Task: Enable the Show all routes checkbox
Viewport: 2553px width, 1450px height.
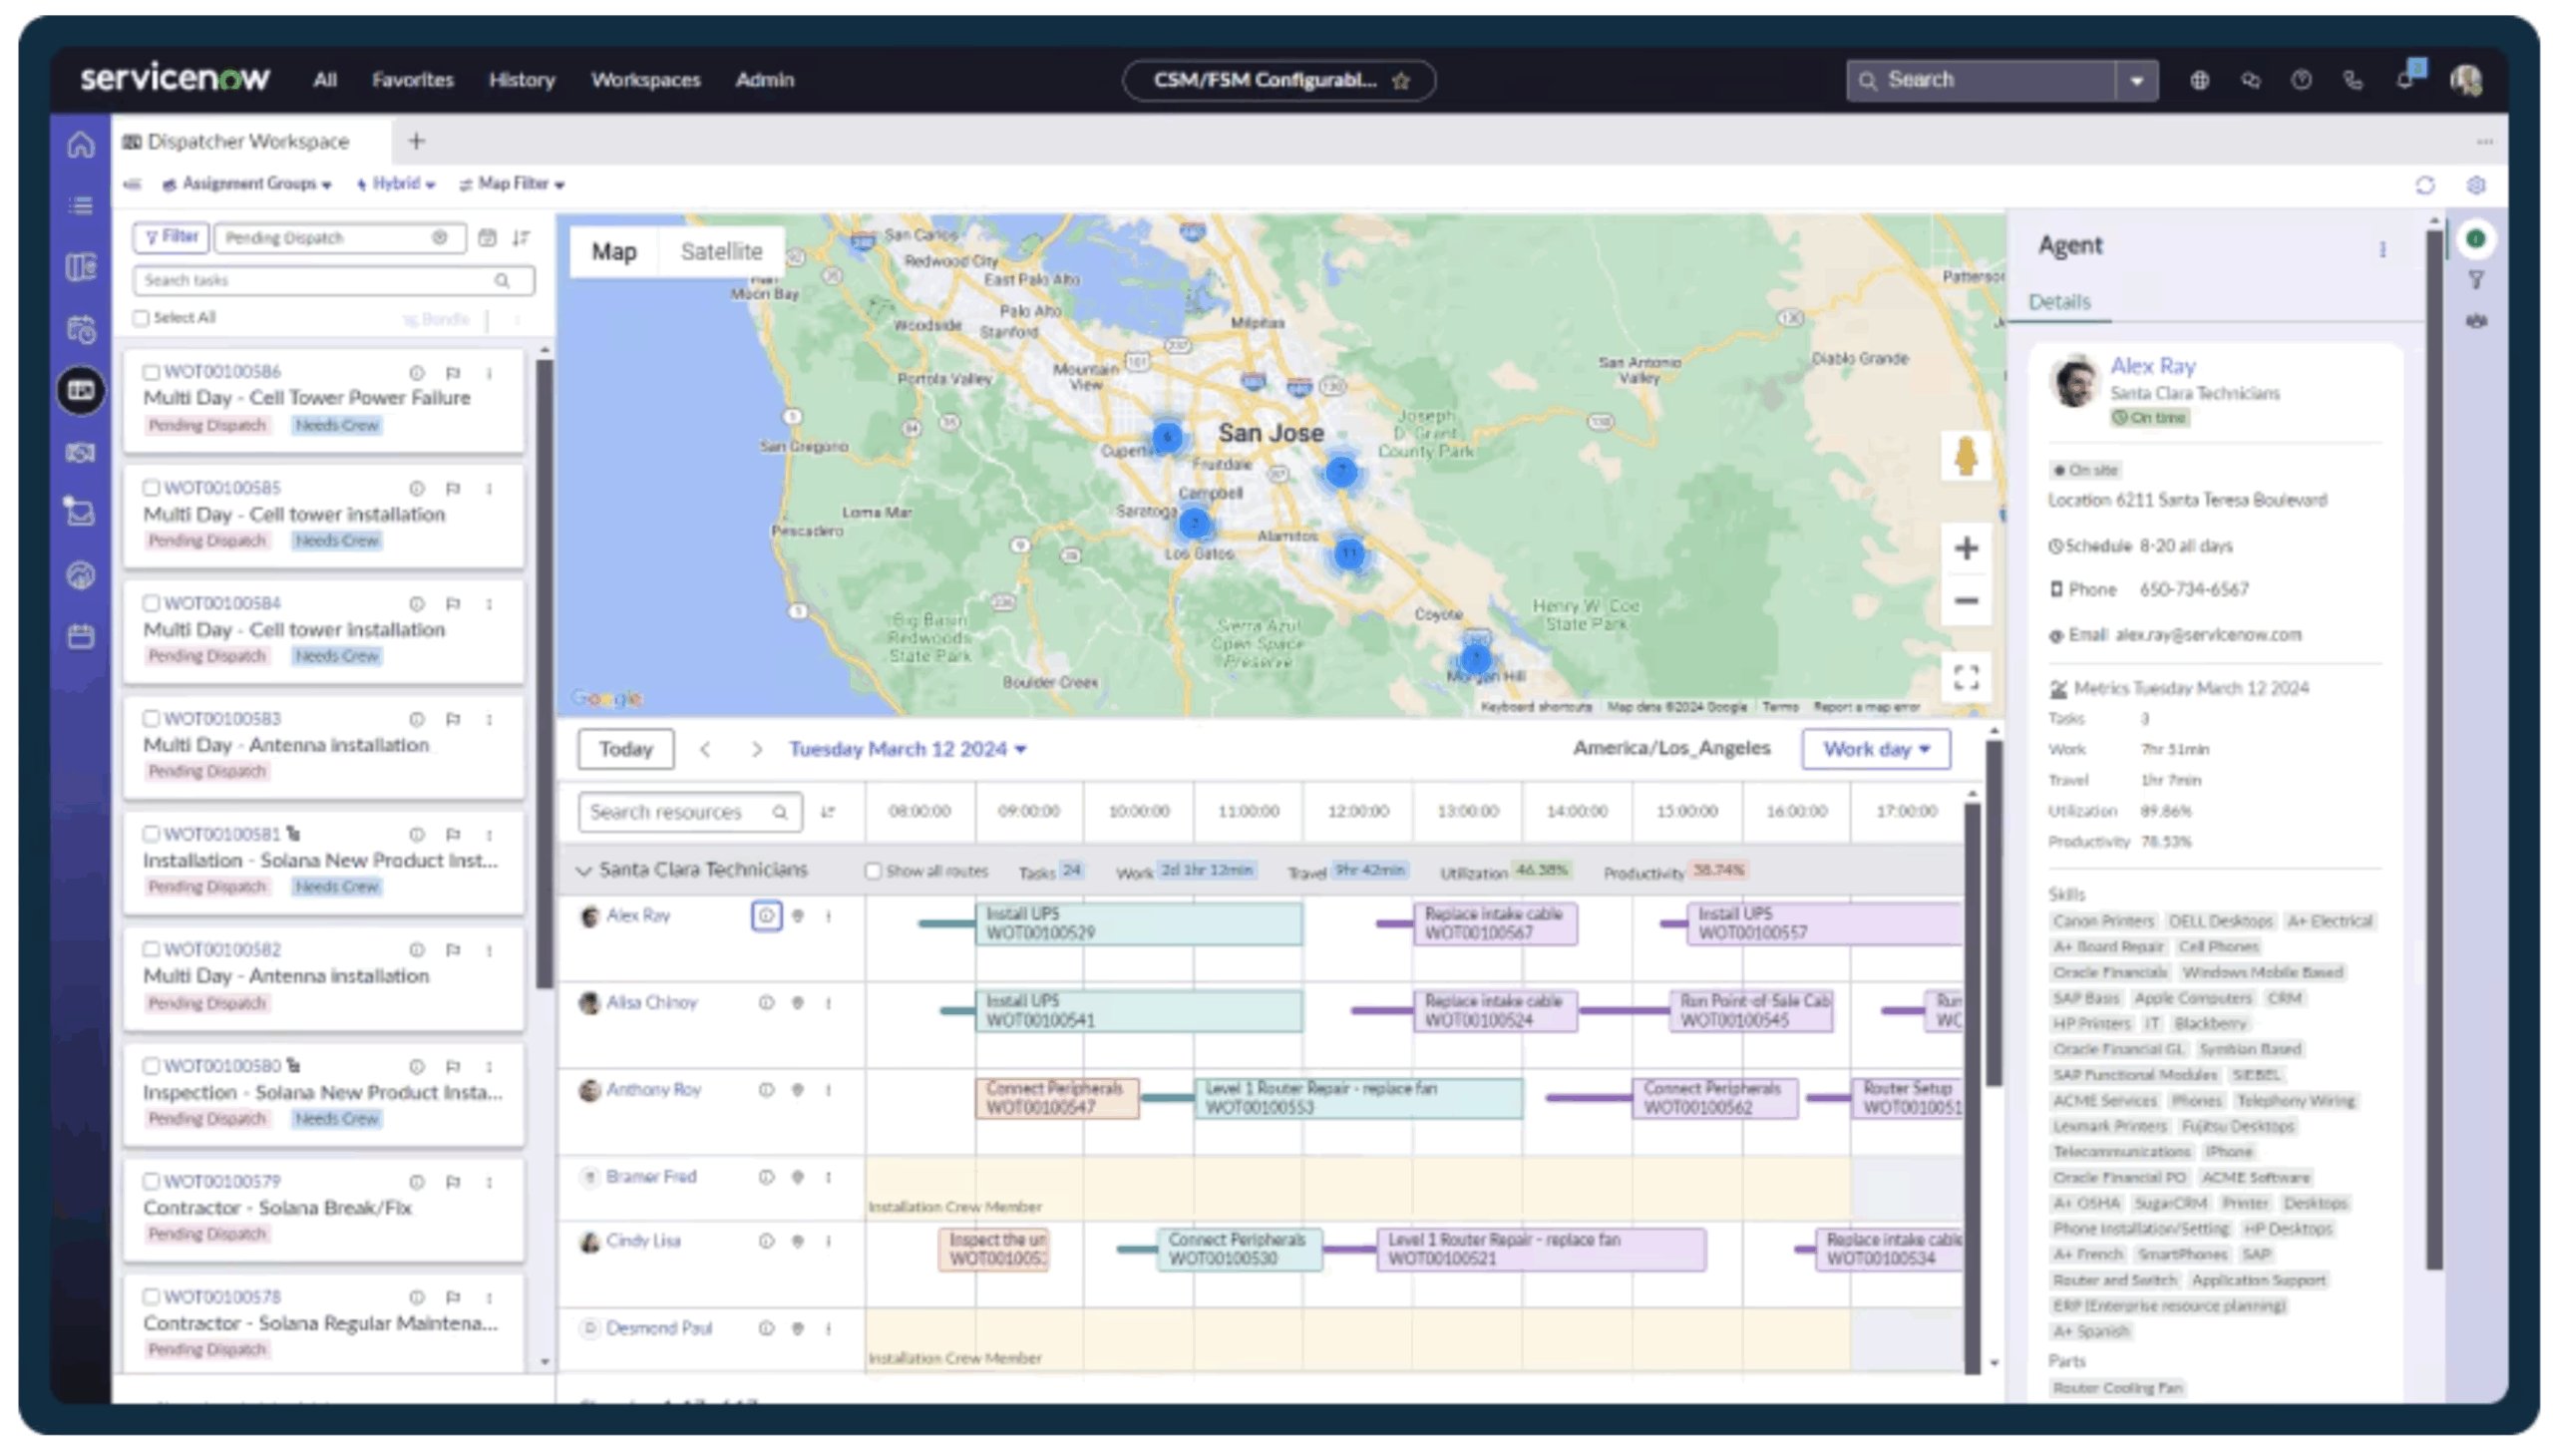Action: 873,872
